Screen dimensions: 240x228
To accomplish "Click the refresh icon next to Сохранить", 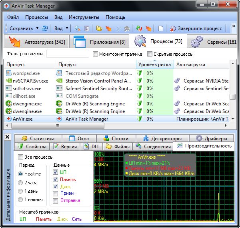I will (45, 28).
